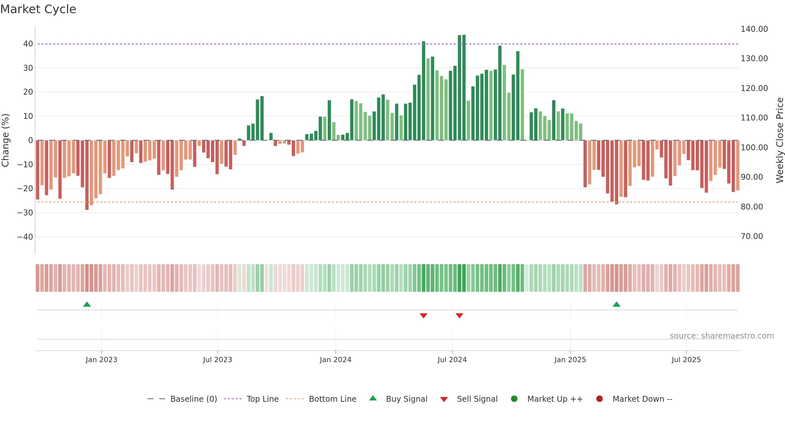
Task: Click the 70.00 price axis tick
Action: 752,236
